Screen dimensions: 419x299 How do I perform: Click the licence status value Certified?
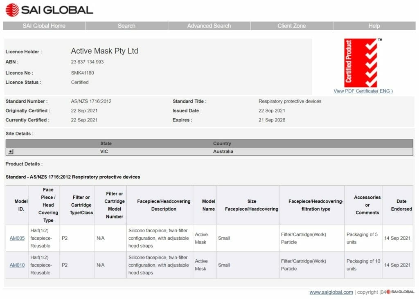[80, 82]
